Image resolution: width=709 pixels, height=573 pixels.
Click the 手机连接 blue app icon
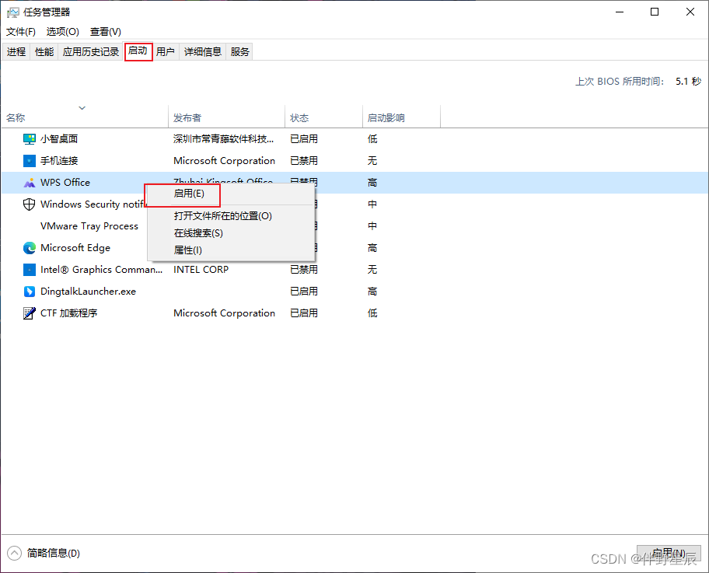[30, 160]
